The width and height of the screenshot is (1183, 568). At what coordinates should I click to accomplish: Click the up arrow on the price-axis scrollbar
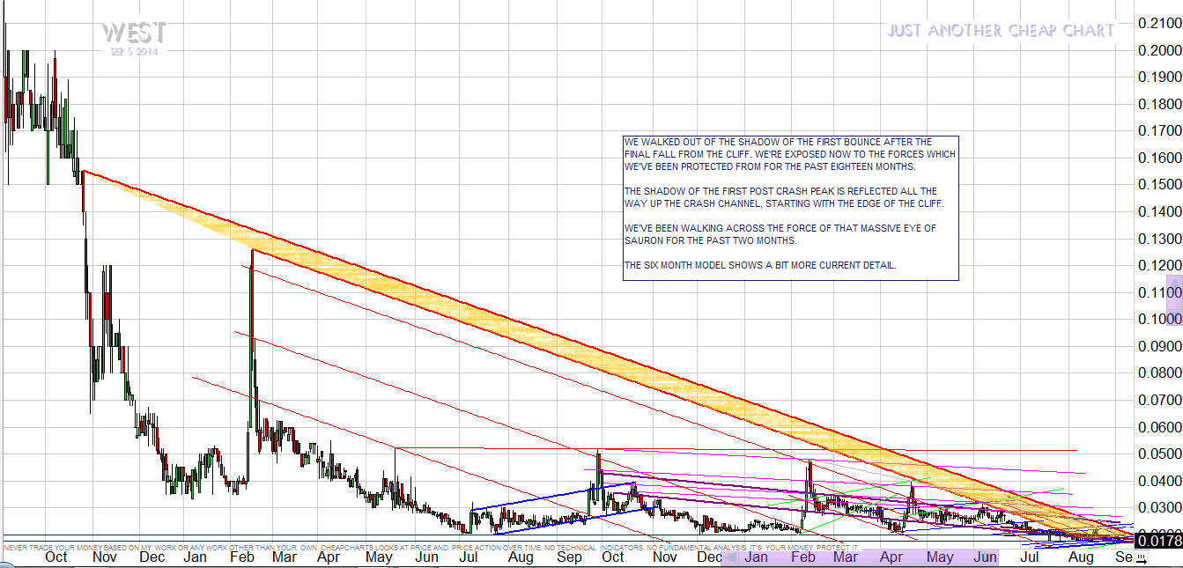click(x=1174, y=280)
